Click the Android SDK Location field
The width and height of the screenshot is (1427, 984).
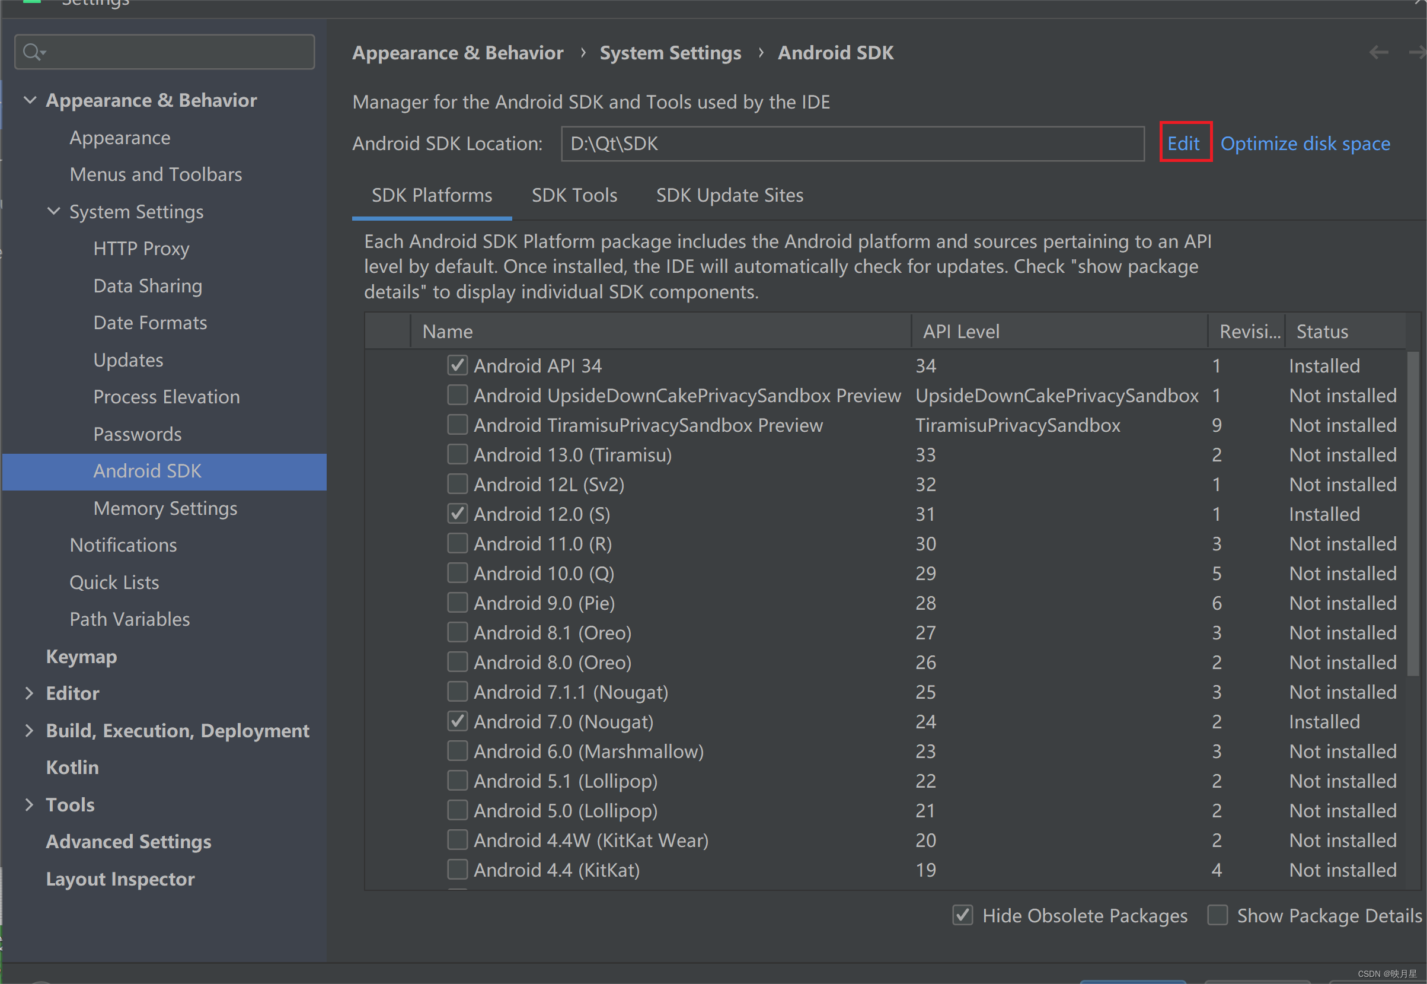click(852, 144)
